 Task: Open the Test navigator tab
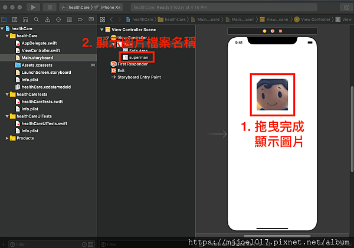[58, 19]
